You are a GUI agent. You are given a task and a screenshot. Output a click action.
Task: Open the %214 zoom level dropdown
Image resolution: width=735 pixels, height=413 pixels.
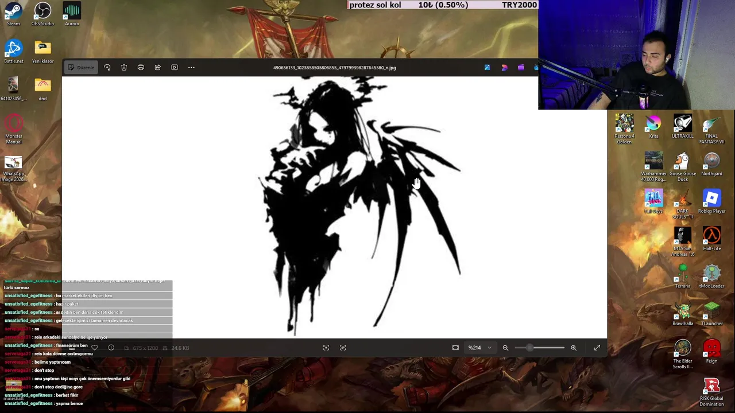(x=480, y=348)
